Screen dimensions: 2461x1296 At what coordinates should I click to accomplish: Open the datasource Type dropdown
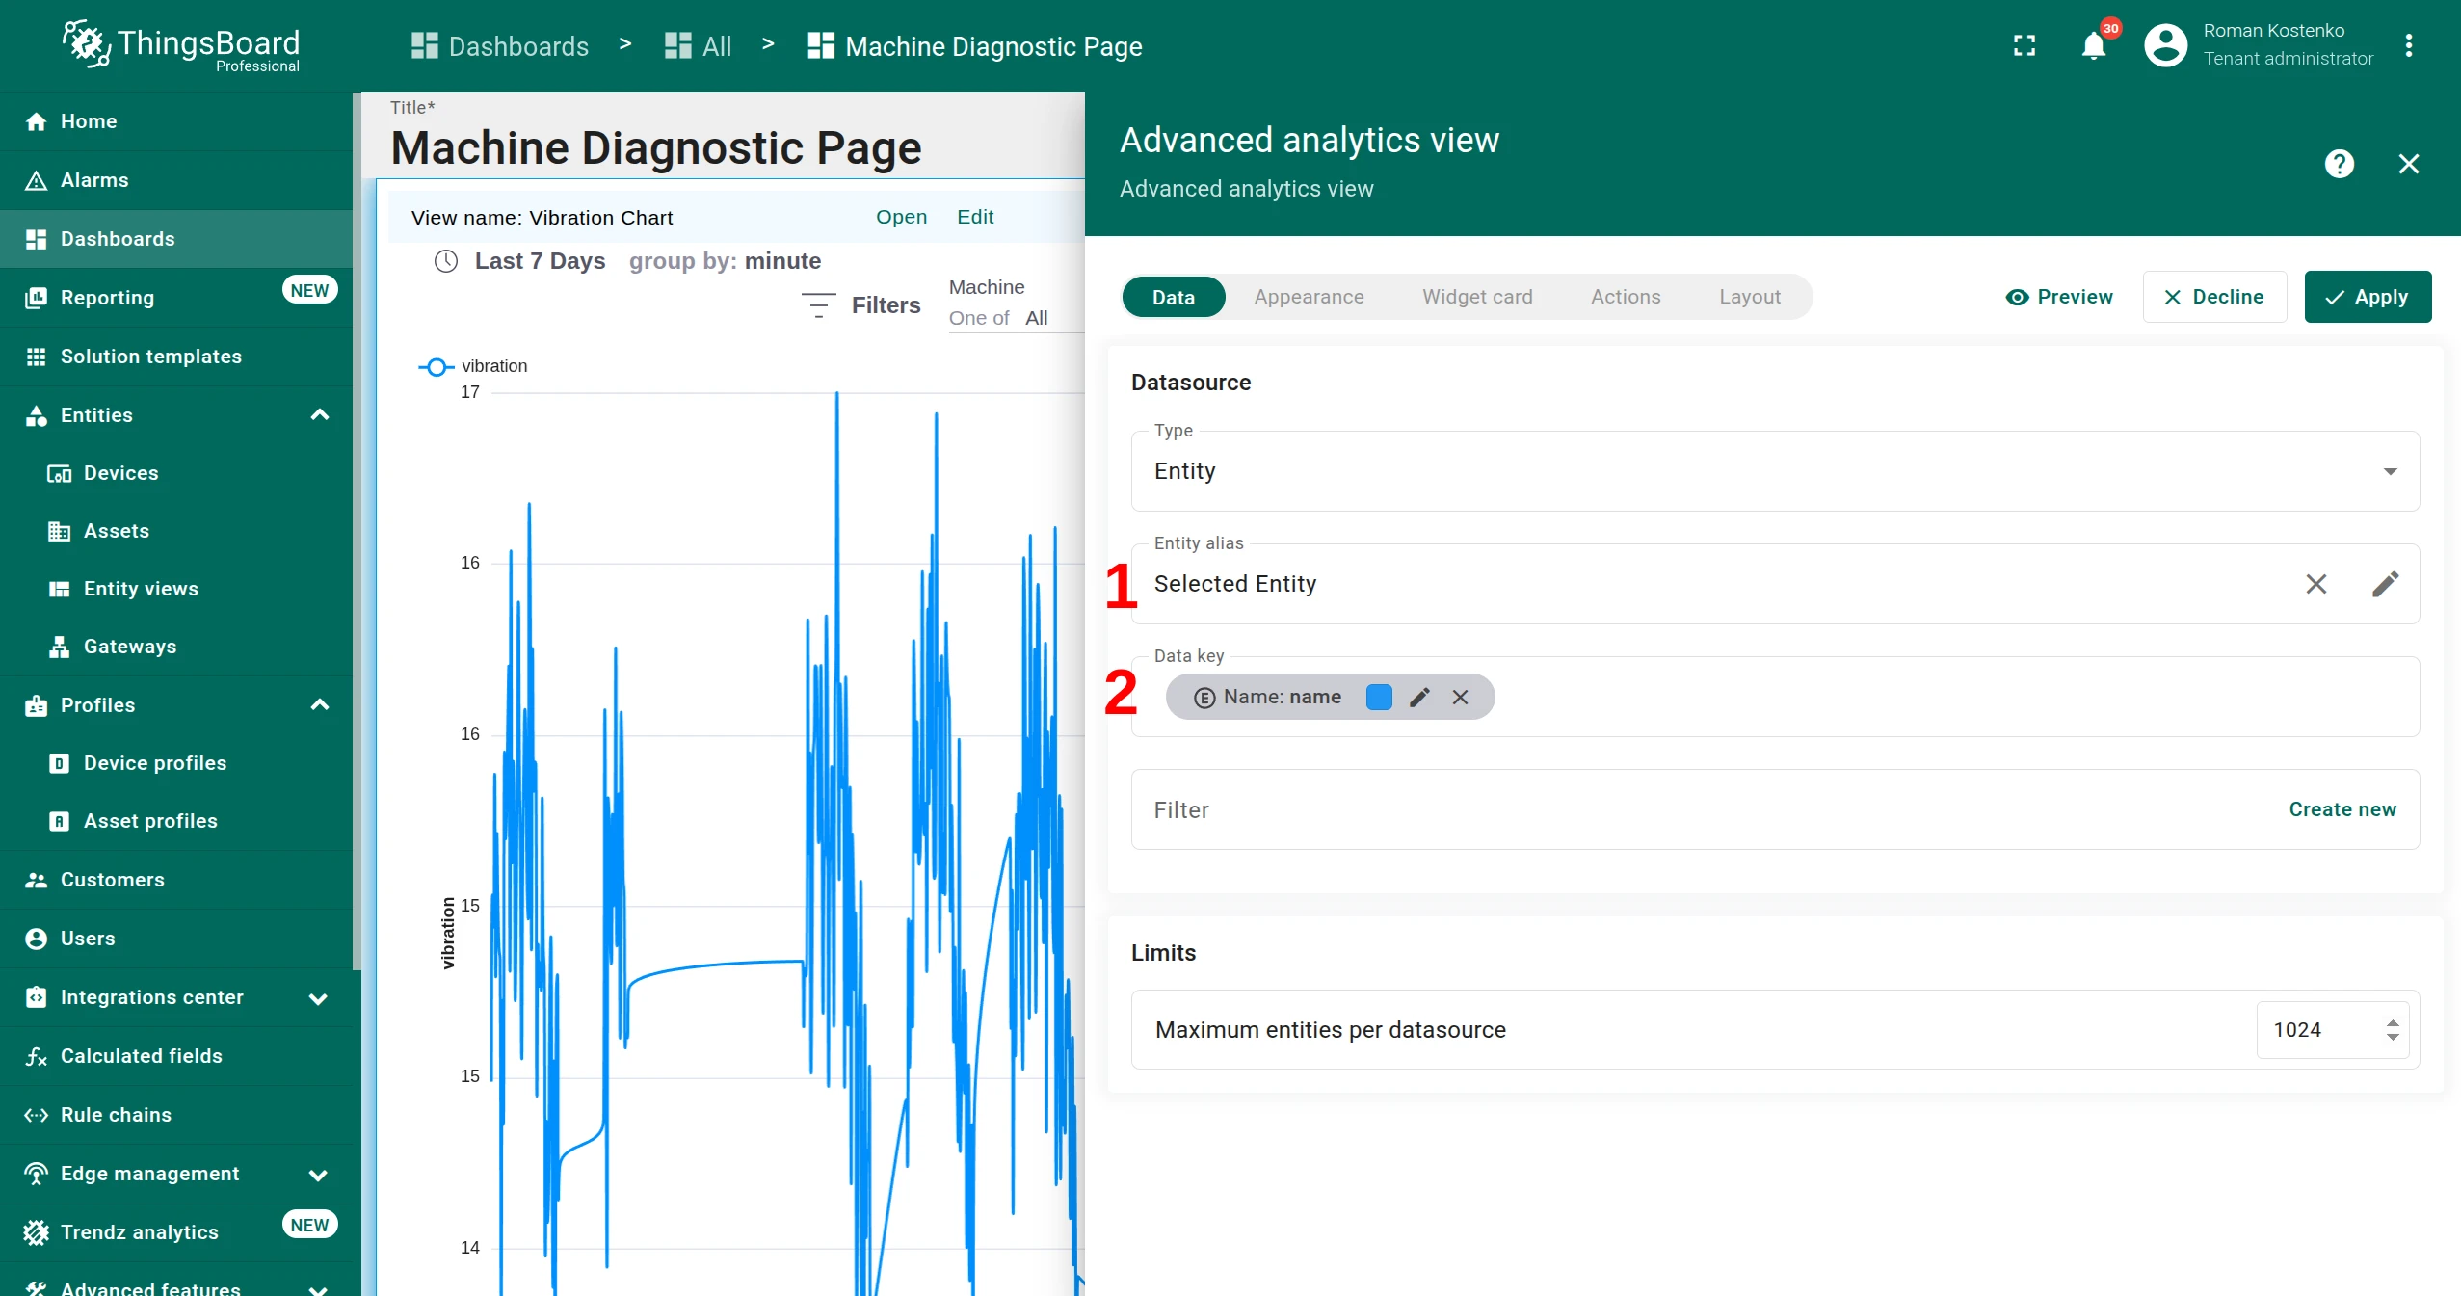coord(1775,471)
